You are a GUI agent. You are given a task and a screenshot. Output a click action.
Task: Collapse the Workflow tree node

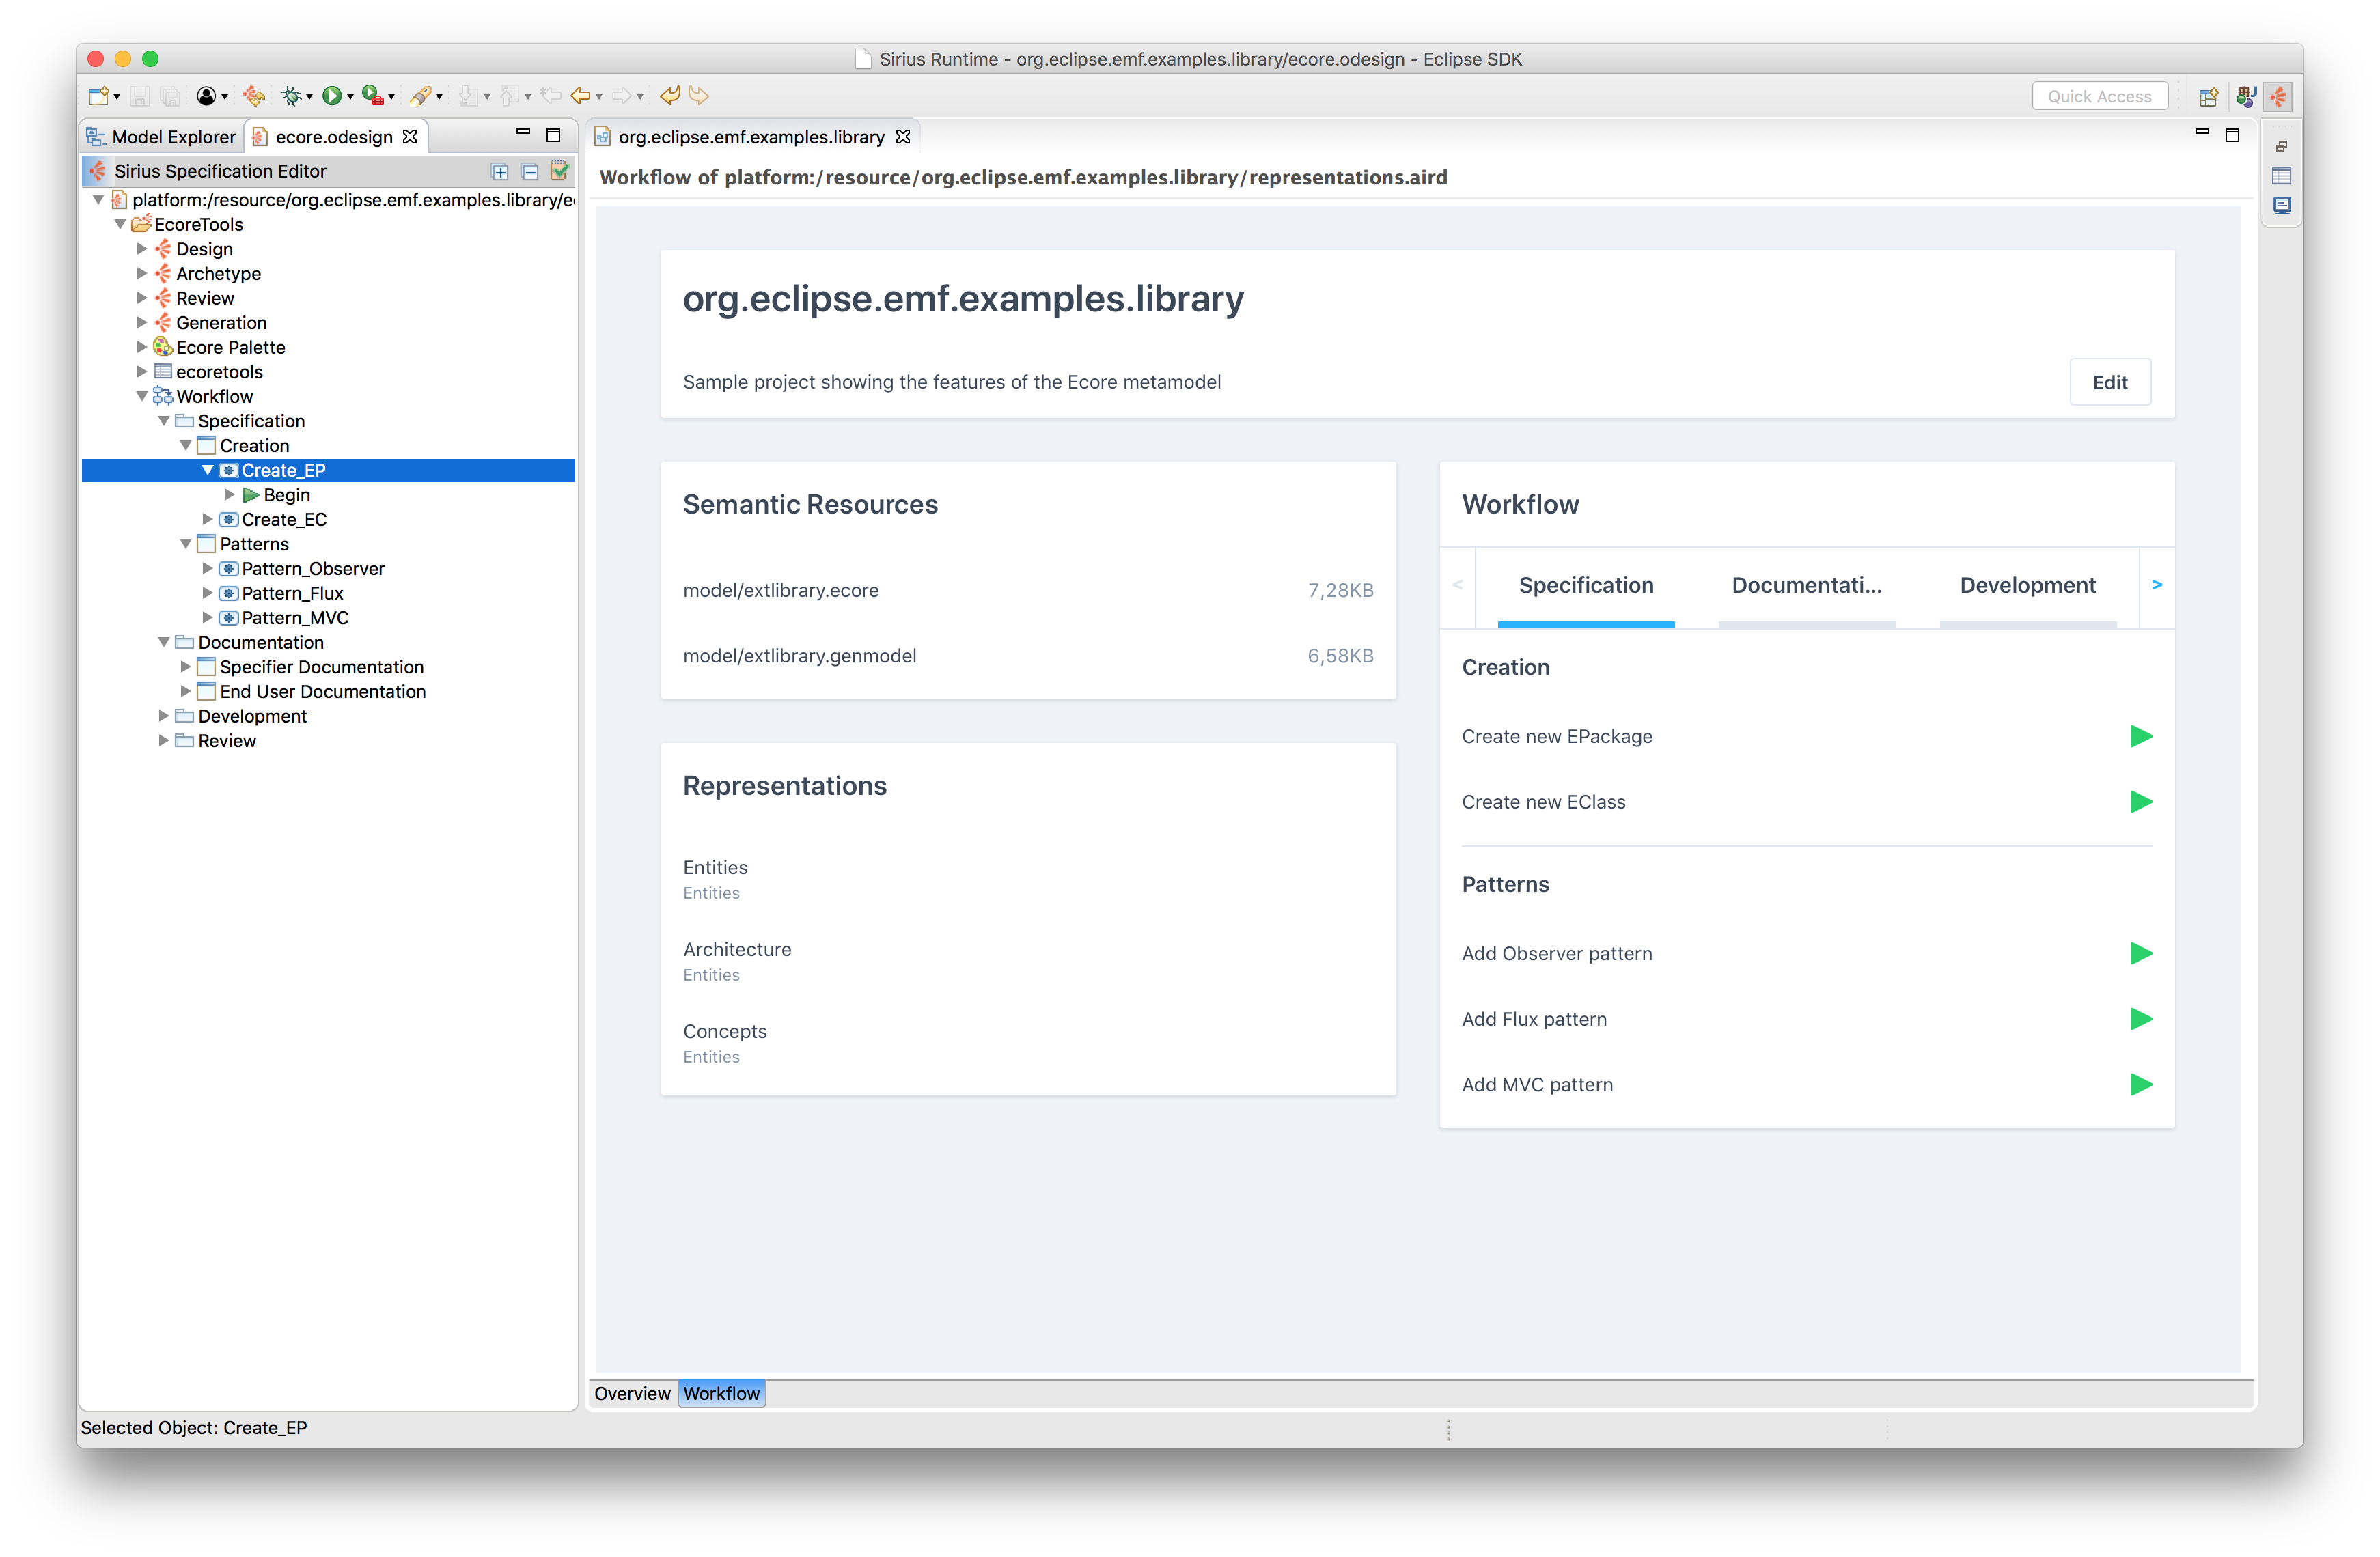(142, 397)
